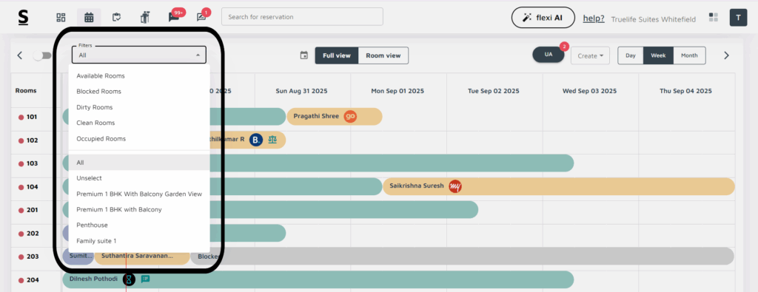758x292 pixels.
Task: Select Occupied Rooms filter option
Action: click(139, 138)
